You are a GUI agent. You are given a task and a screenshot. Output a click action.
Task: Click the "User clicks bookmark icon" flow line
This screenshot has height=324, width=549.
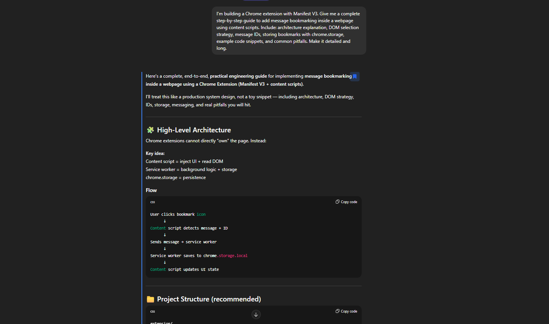click(x=178, y=214)
